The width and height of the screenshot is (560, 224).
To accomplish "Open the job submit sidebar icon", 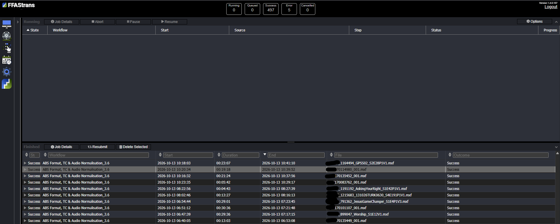I will [7, 48].
